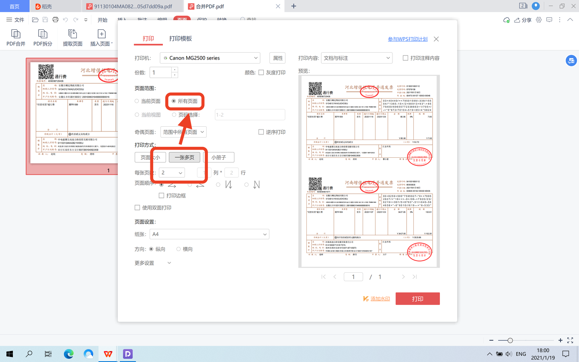Select the 所有页面 radio button

tap(174, 101)
